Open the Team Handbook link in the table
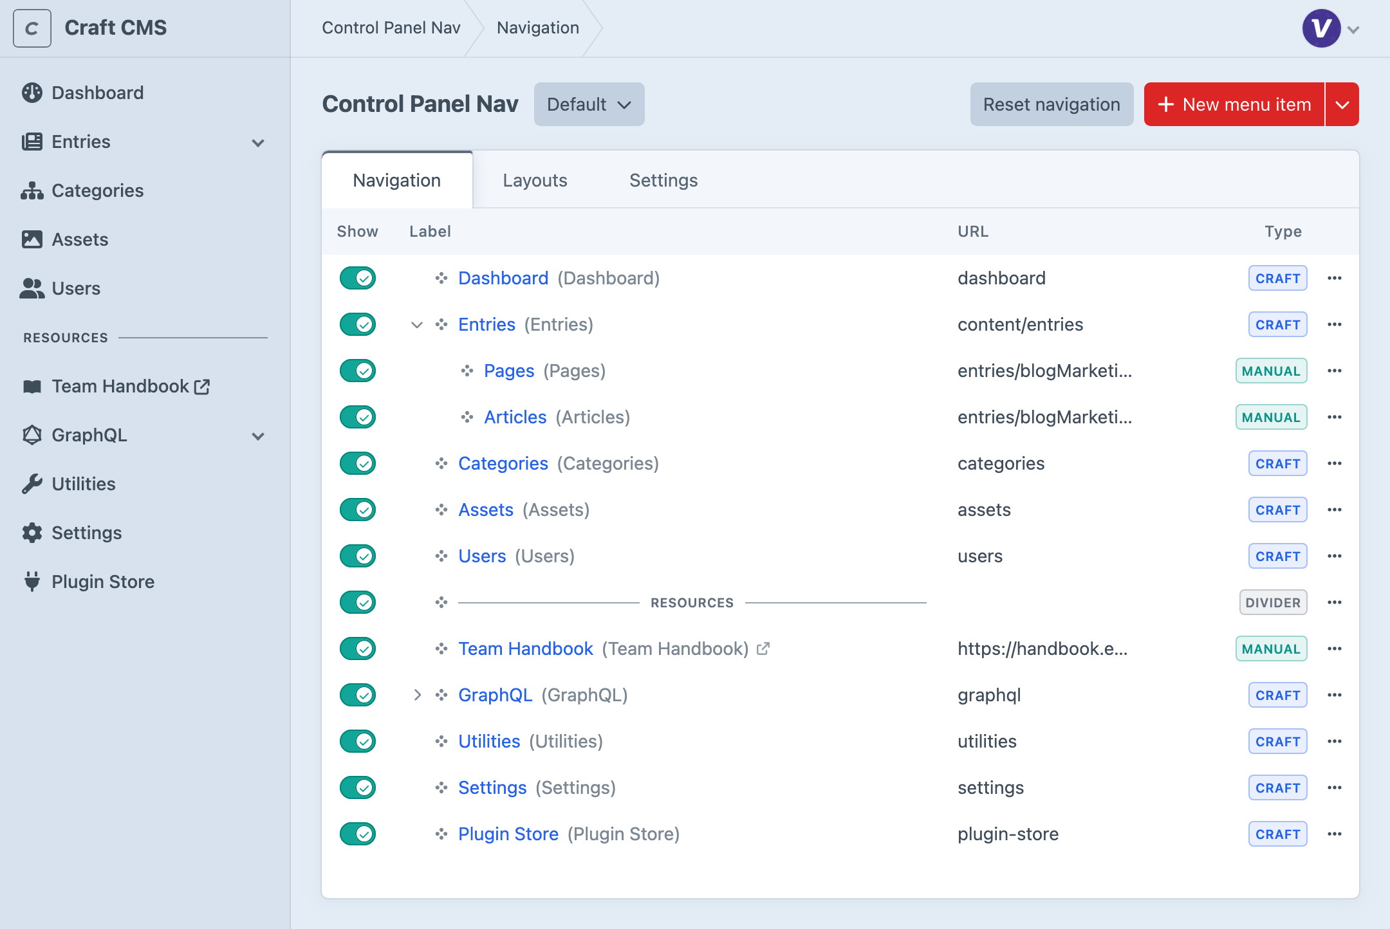 [526, 648]
